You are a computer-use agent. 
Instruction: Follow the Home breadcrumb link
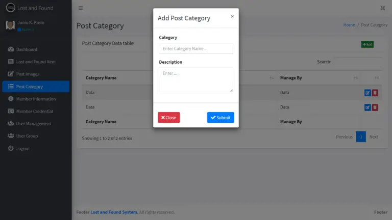(x=349, y=24)
